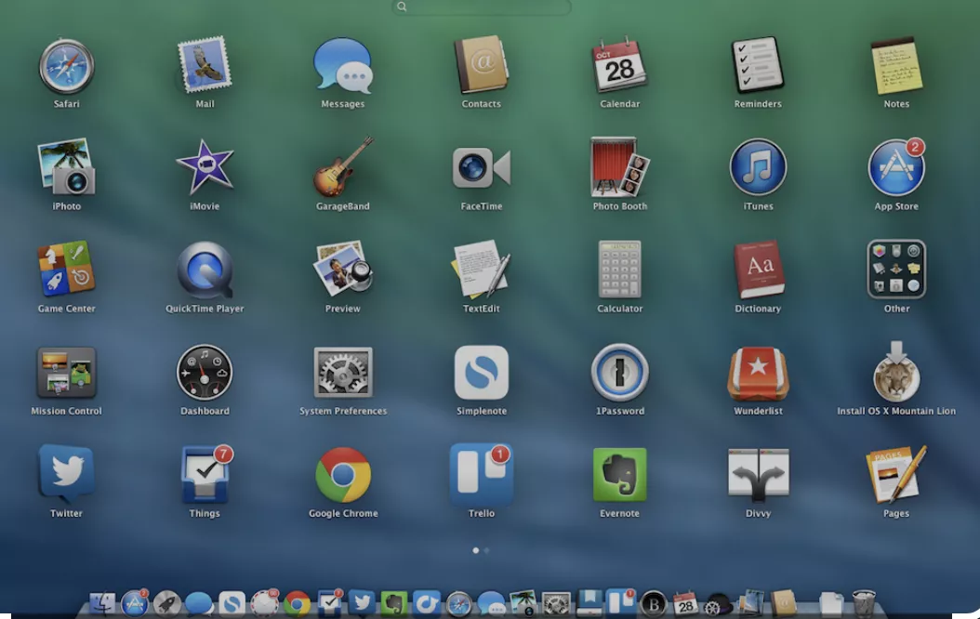
Task: Open Safari from Launchpad grid
Action: coord(66,67)
